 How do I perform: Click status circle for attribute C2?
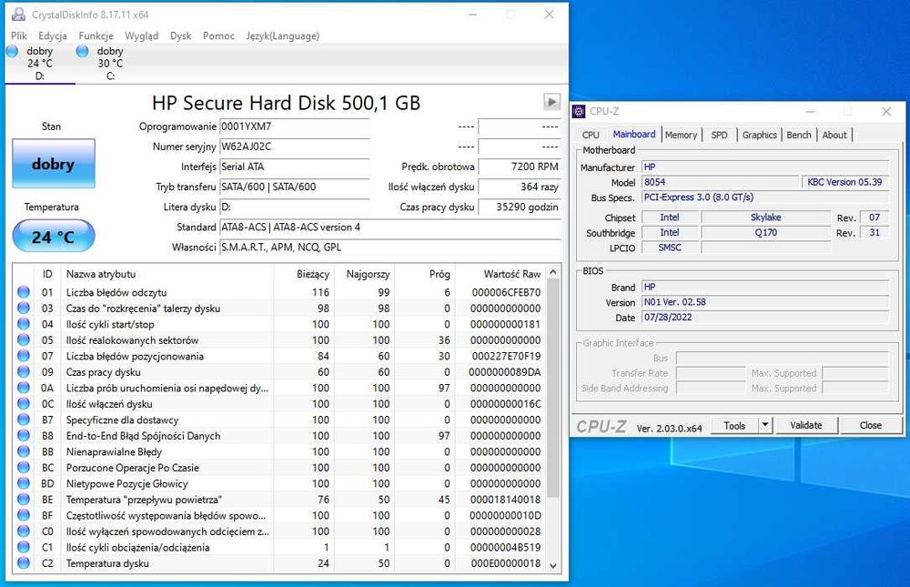point(24,563)
